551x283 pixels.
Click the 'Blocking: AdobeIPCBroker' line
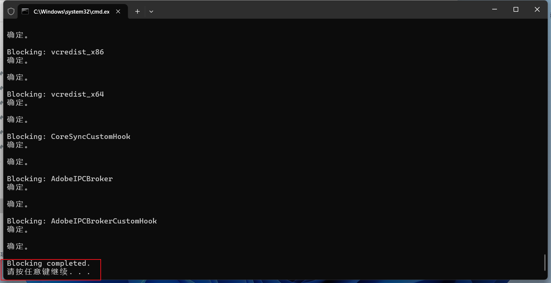(60, 179)
